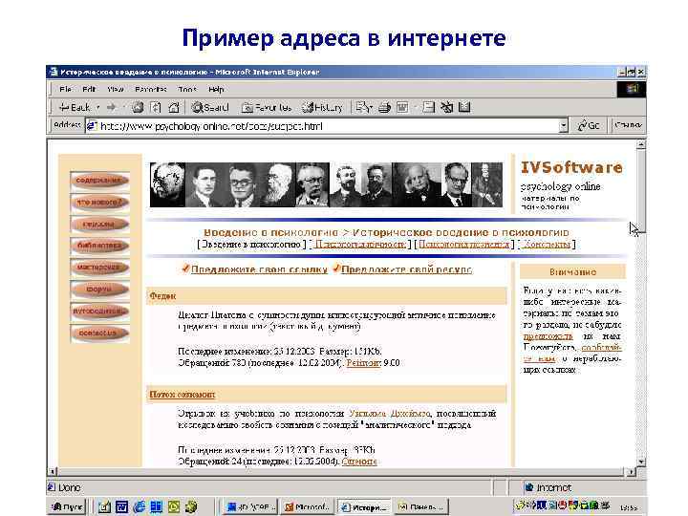Click the Discuss toolbar icon
Image resolution: width=688 pixels, height=516 pixels.
coord(429,107)
